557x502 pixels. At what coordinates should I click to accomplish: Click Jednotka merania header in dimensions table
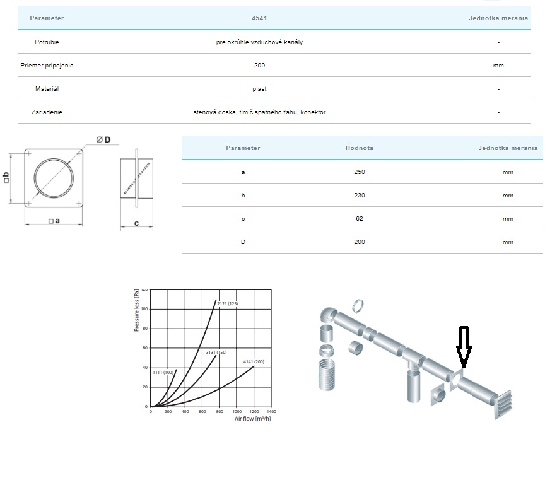(507, 148)
